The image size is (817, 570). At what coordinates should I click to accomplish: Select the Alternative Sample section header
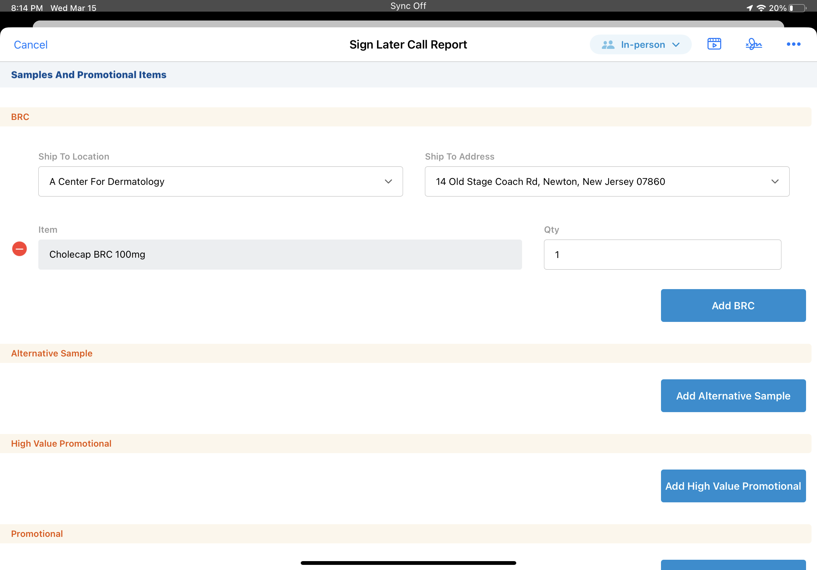(52, 353)
